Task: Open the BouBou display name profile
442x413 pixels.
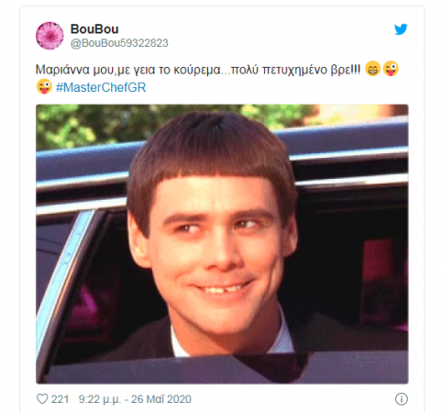Action: (x=94, y=29)
